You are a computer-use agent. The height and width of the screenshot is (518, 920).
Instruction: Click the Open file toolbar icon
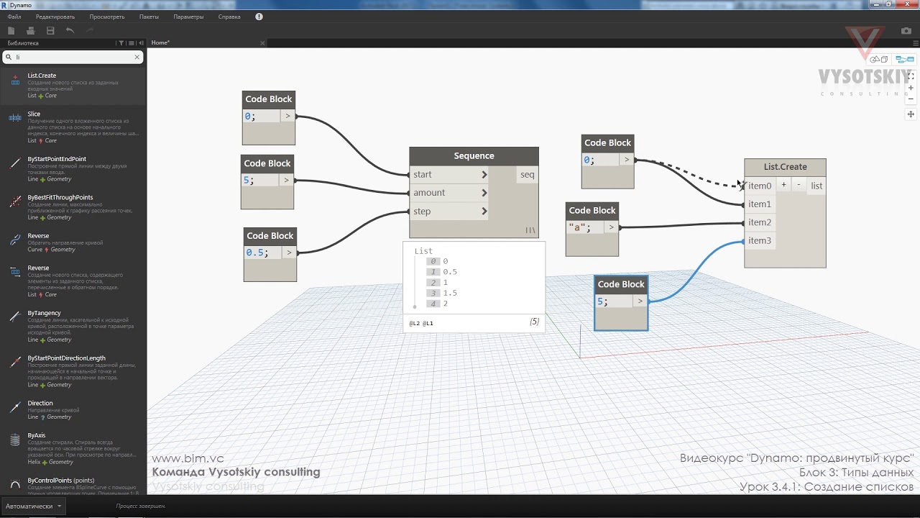30,30
